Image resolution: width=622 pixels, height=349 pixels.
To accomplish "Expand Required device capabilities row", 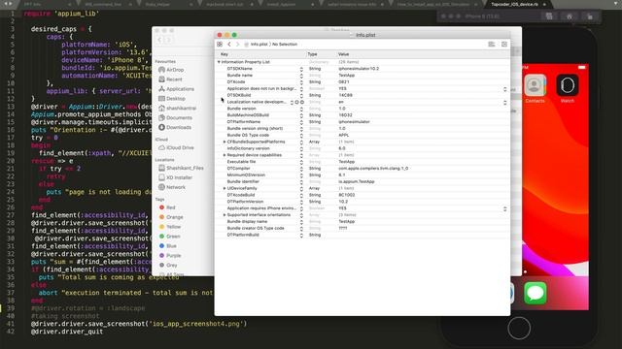I will click(225, 155).
